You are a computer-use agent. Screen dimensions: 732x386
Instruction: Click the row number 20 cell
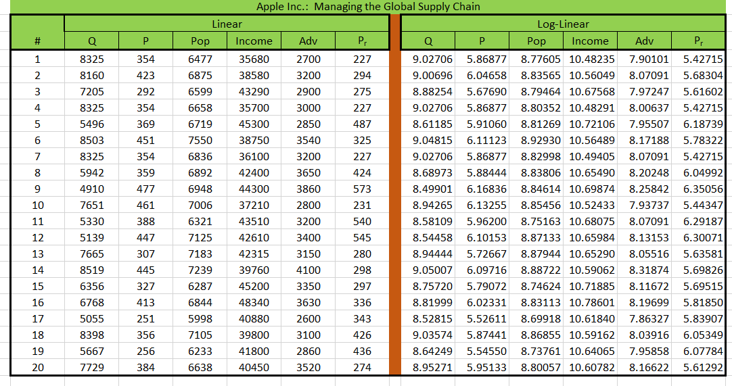[x=37, y=368]
